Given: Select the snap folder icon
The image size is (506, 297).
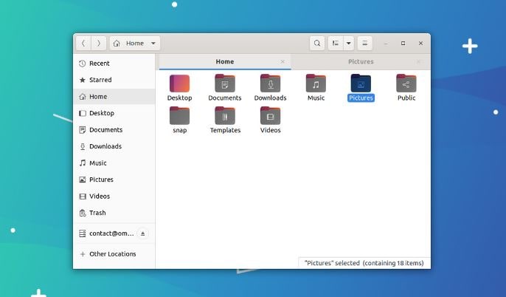Looking at the screenshot, I should 179,116.
